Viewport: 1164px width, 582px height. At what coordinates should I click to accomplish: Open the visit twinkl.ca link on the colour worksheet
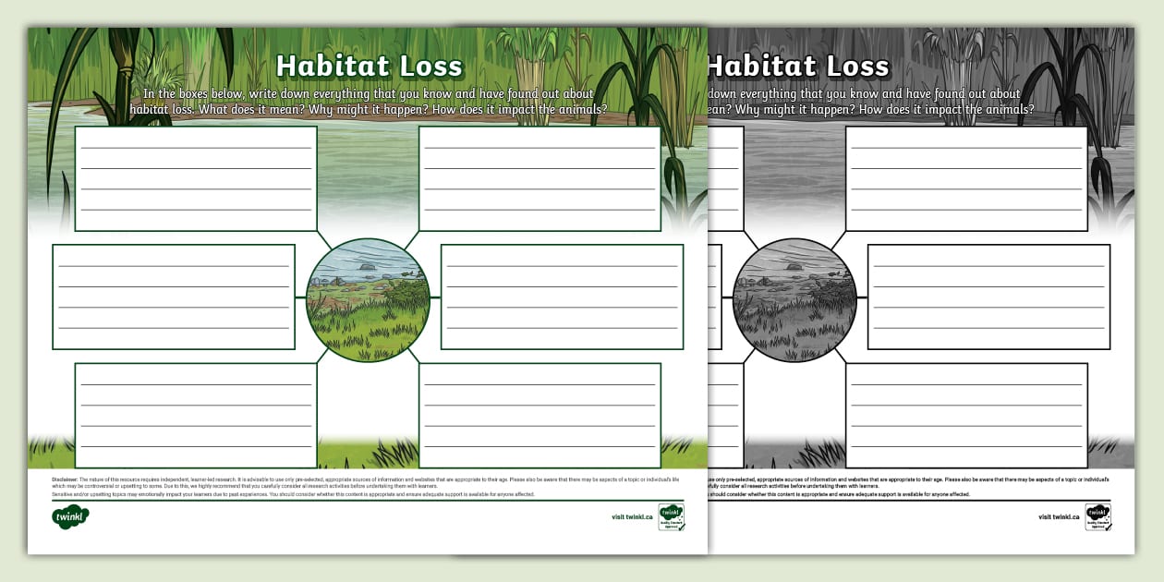(632, 517)
